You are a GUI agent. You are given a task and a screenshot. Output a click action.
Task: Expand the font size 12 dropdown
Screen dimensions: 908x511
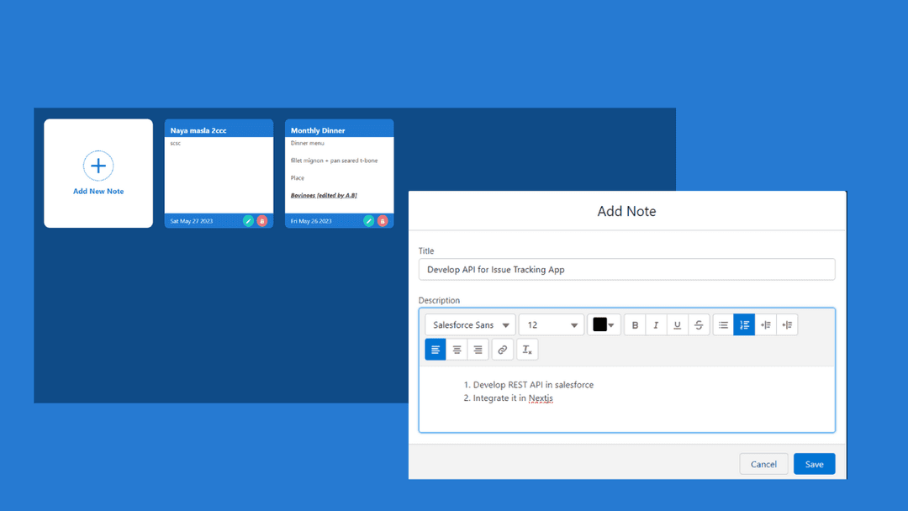point(551,325)
